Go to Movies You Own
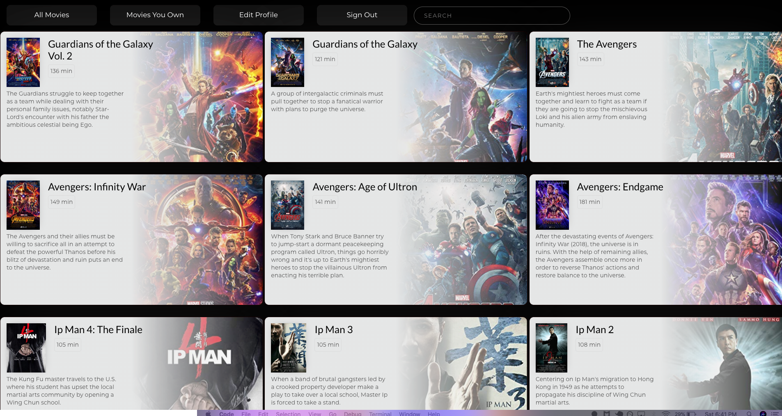 pyautogui.click(x=155, y=15)
